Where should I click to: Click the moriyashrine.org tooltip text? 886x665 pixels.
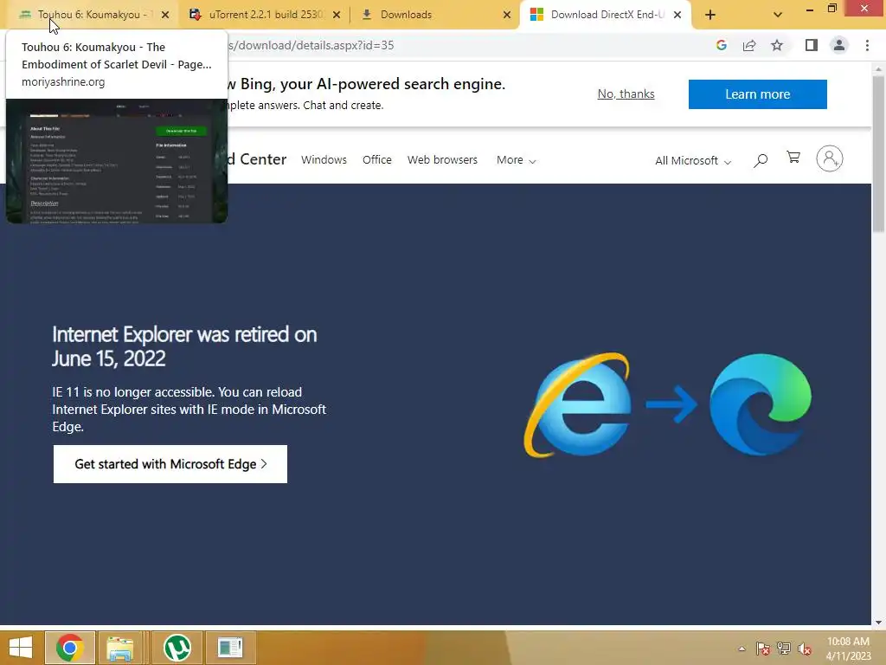(63, 81)
